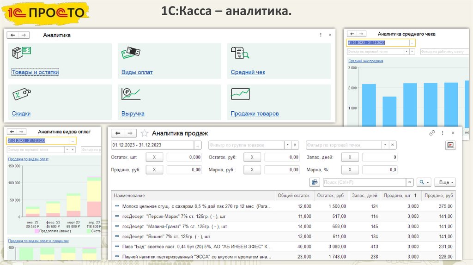Add Аналитика продаж to favorites star
This screenshot has height=265, width=473.
[x=145, y=133]
